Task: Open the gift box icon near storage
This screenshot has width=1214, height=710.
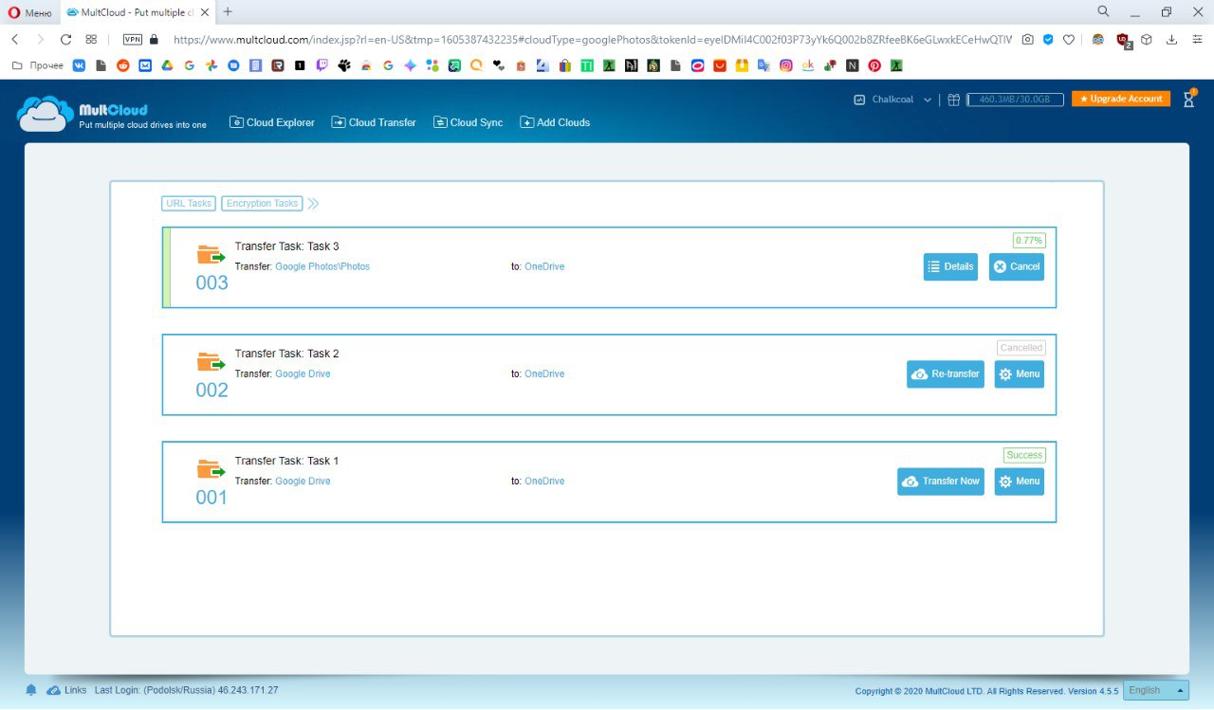Action: [x=954, y=100]
